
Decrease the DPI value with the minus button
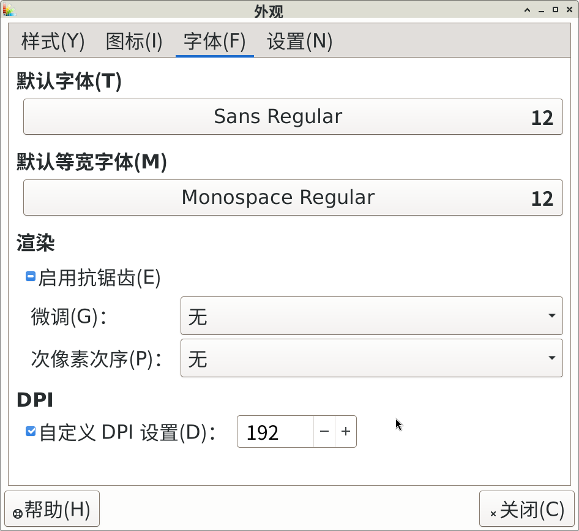[324, 432]
